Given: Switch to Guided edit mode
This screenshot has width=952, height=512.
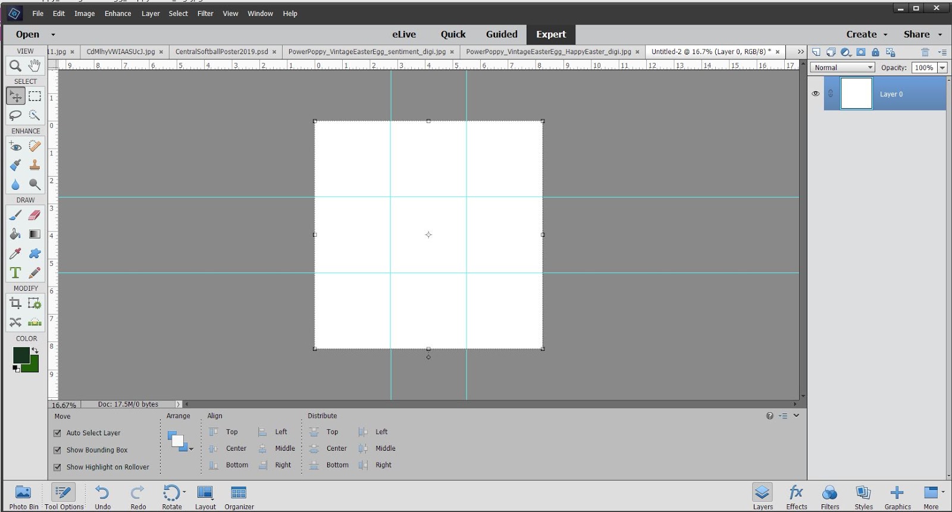Looking at the screenshot, I should pos(502,34).
